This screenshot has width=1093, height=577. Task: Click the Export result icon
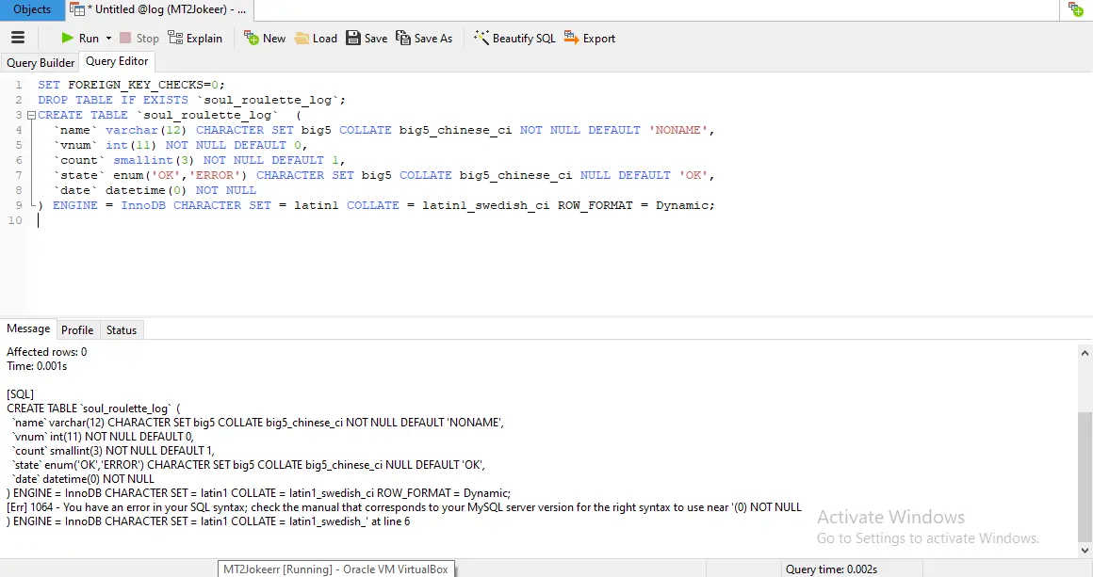pyautogui.click(x=571, y=39)
